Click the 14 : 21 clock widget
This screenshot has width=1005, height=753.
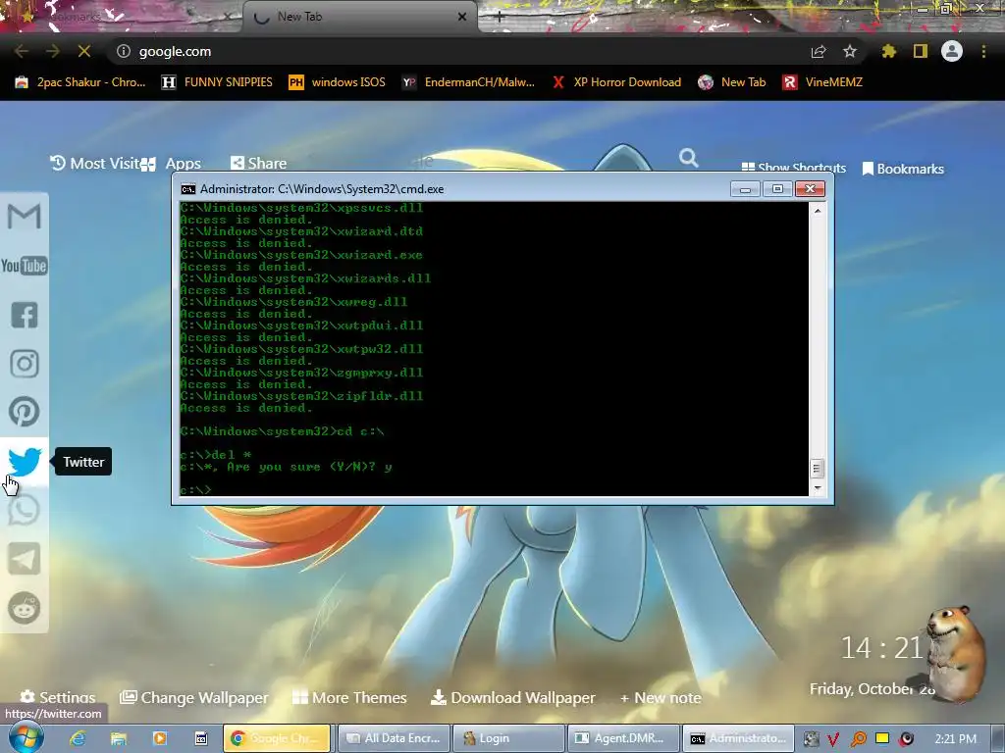tap(882, 648)
